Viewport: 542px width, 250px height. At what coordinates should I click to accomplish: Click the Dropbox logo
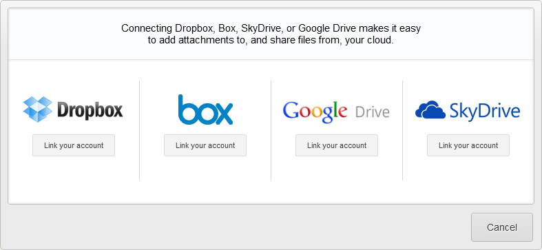73,110
